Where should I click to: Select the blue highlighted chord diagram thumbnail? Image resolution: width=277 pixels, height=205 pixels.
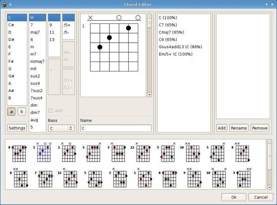tap(42, 152)
